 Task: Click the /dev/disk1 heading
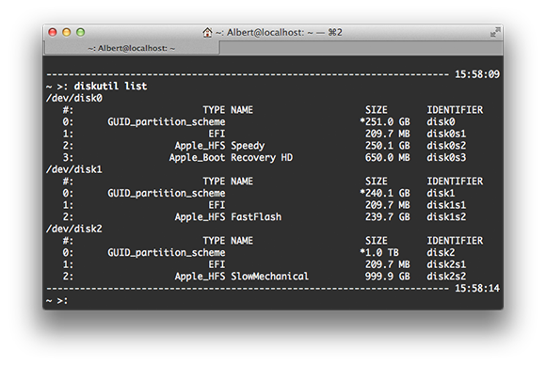(x=74, y=169)
